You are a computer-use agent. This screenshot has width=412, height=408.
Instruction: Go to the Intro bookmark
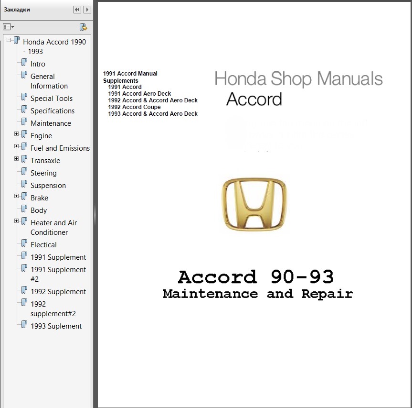click(38, 64)
